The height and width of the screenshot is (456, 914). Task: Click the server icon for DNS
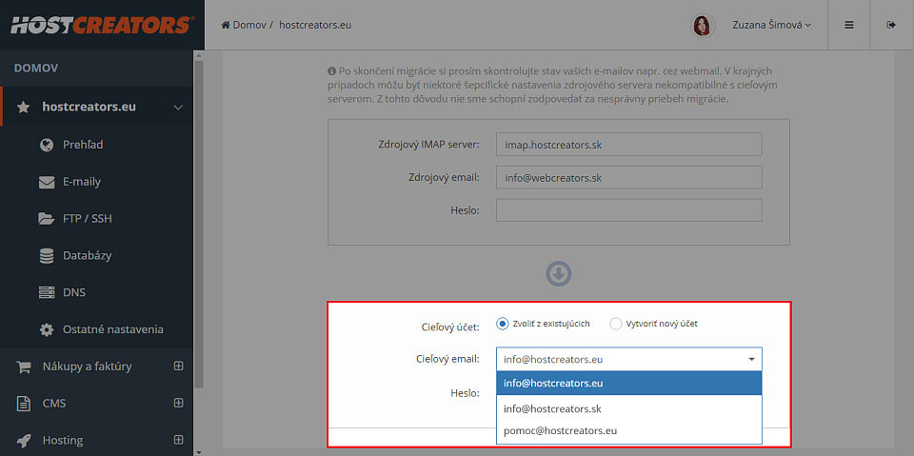[47, 292]
